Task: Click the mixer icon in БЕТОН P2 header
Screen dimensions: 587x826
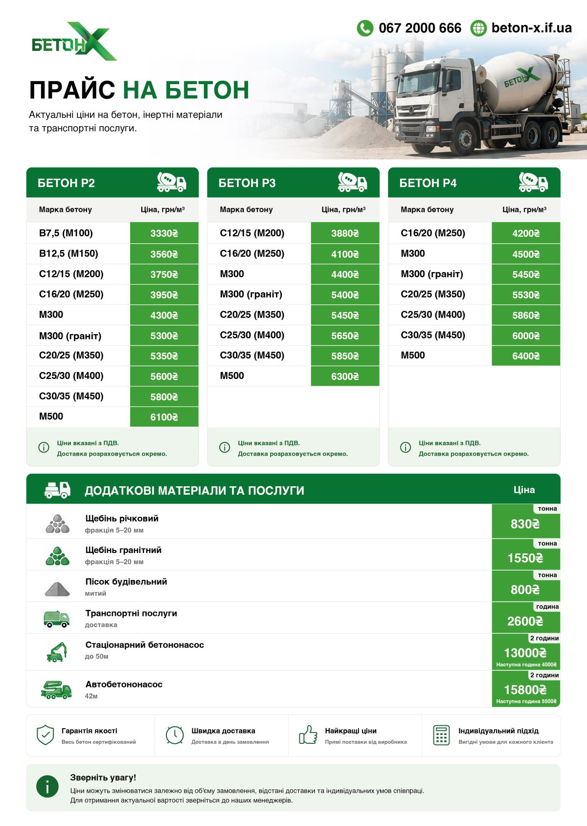Action: tap(171, 182)
